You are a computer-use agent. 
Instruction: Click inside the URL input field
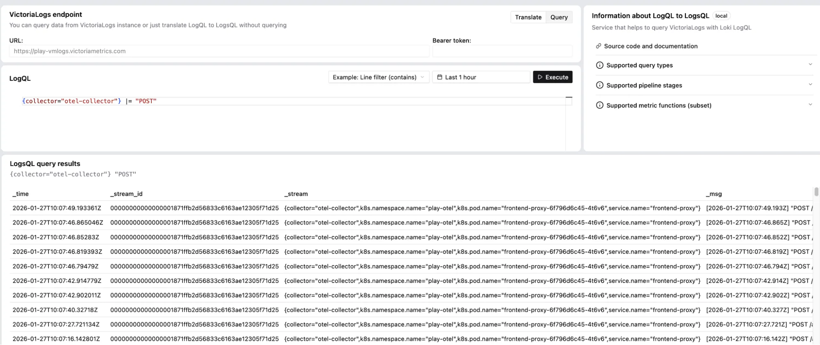pos(219,51)
